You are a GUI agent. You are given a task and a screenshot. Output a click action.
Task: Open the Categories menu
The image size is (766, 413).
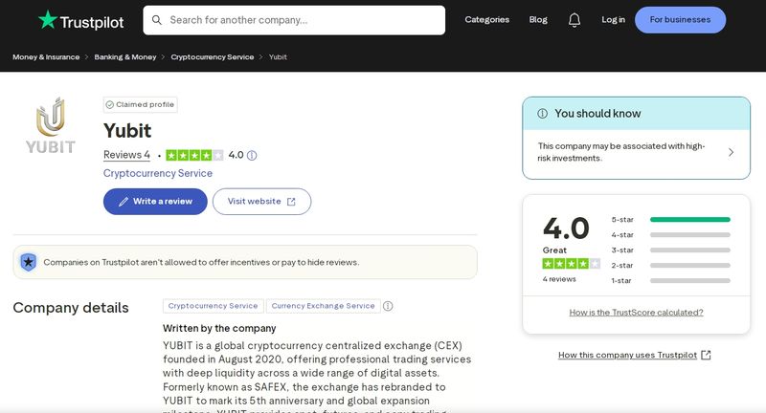(x=486, y=19)
